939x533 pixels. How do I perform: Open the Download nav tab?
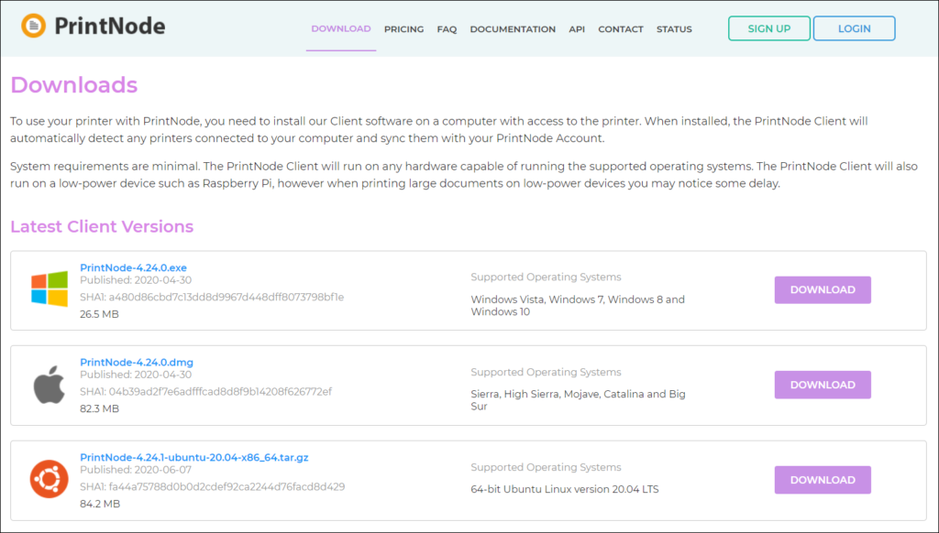[341, 28]
